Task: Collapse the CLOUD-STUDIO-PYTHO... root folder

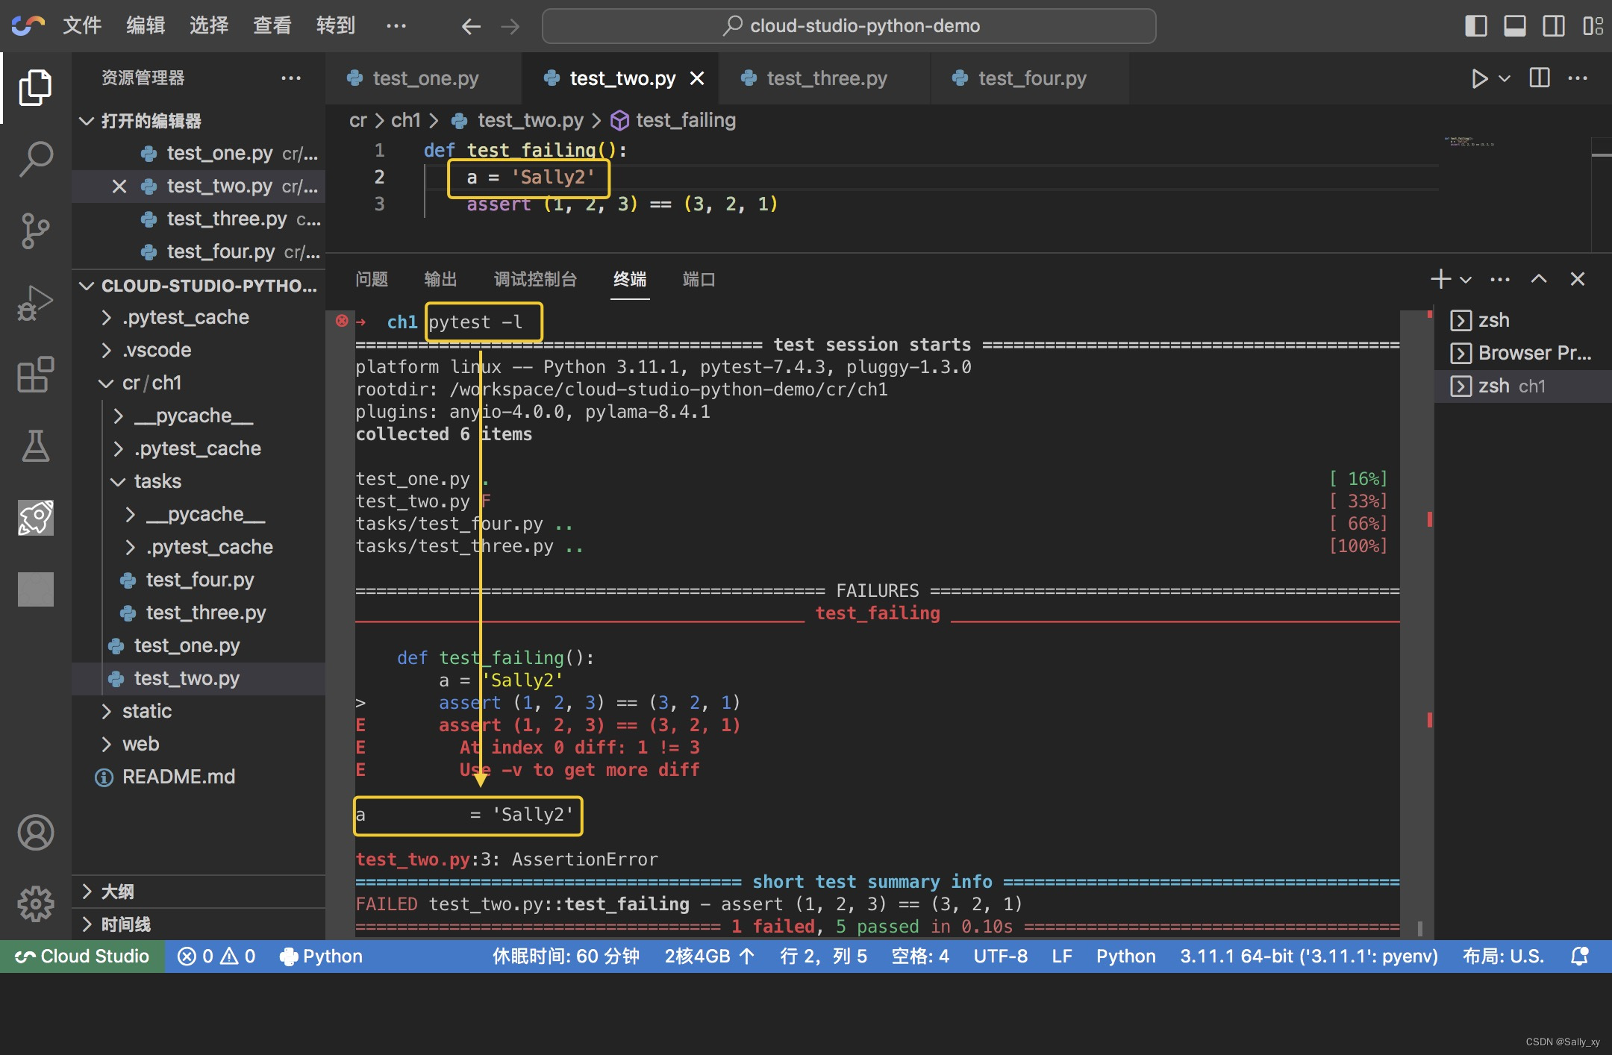Action: point(199,286)
